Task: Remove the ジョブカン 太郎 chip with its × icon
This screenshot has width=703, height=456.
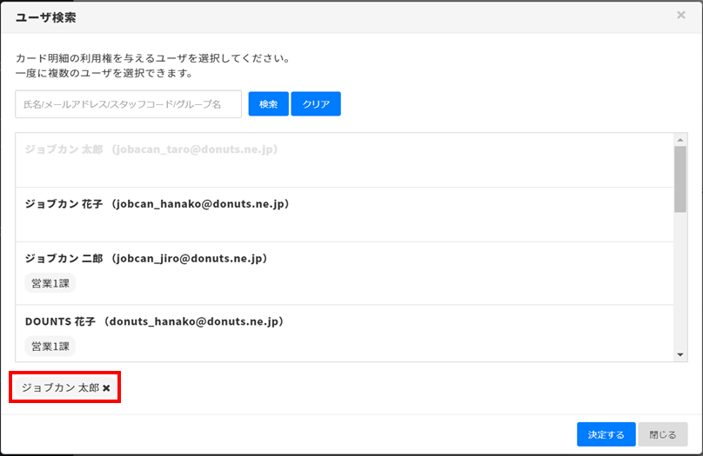Action: click(106, 388)
